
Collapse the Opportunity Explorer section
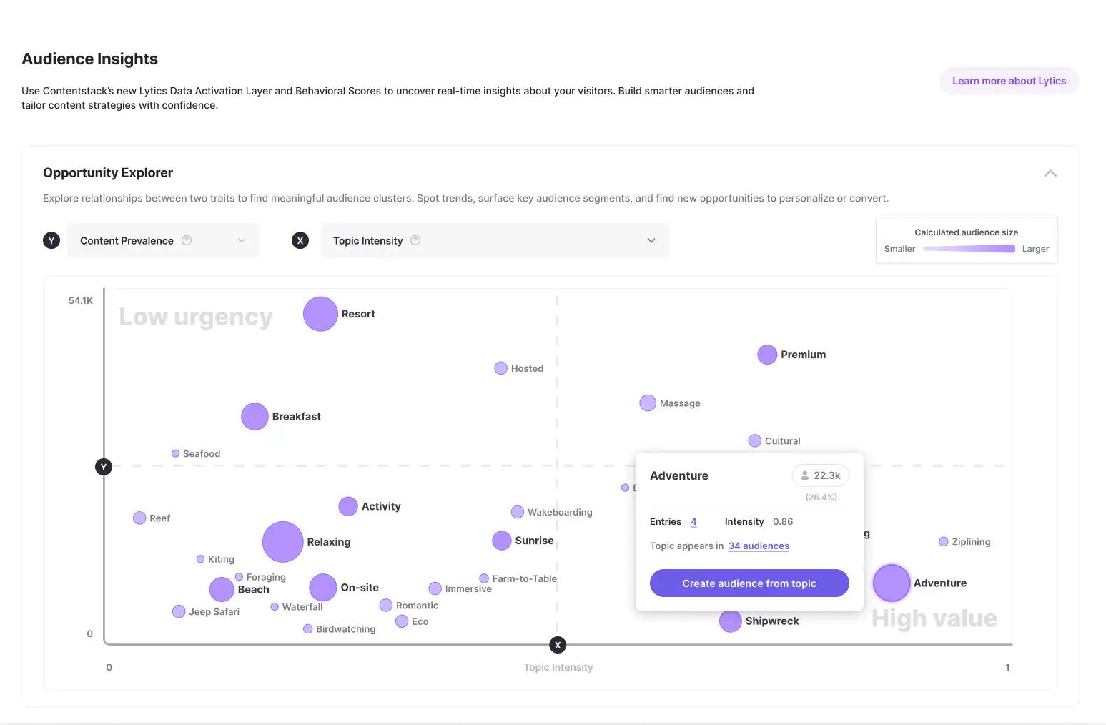click(1050, 173)
